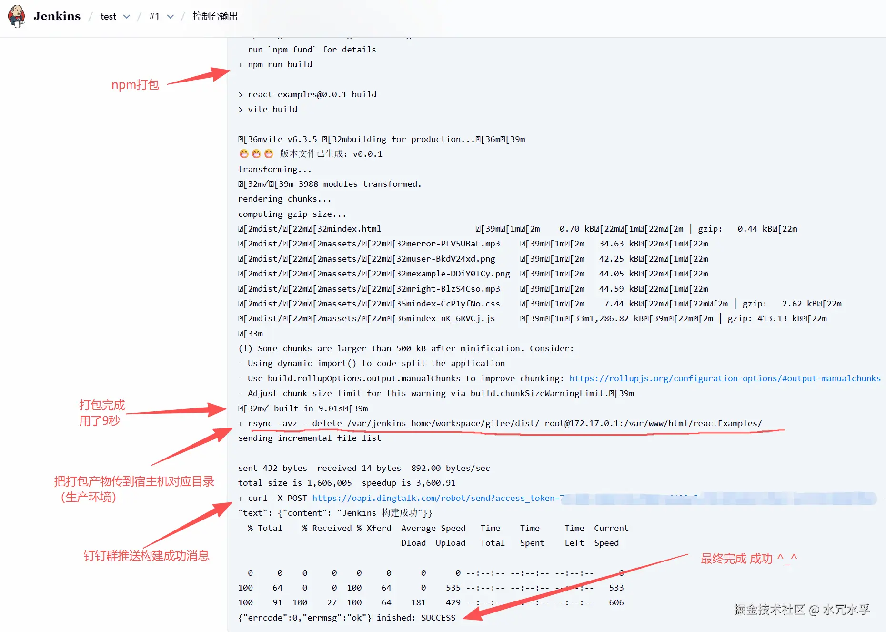This screenshot has width=886, height=632.
Task: Expand the dropdown chevron beside '#1'
Action: point(171,17)
